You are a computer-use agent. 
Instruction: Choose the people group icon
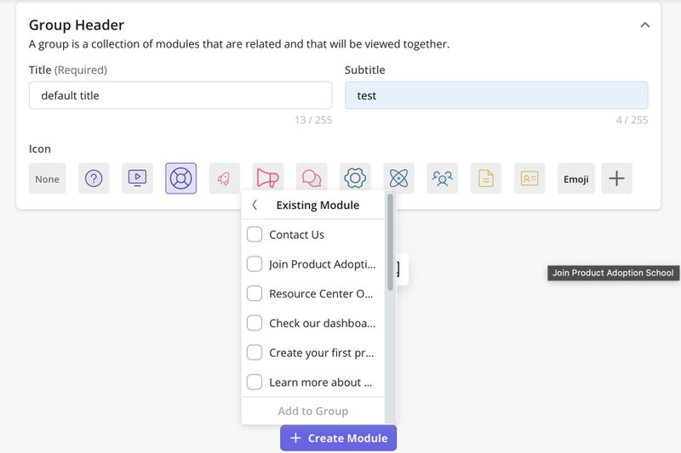pyautogui.click(x=443, y=178)
